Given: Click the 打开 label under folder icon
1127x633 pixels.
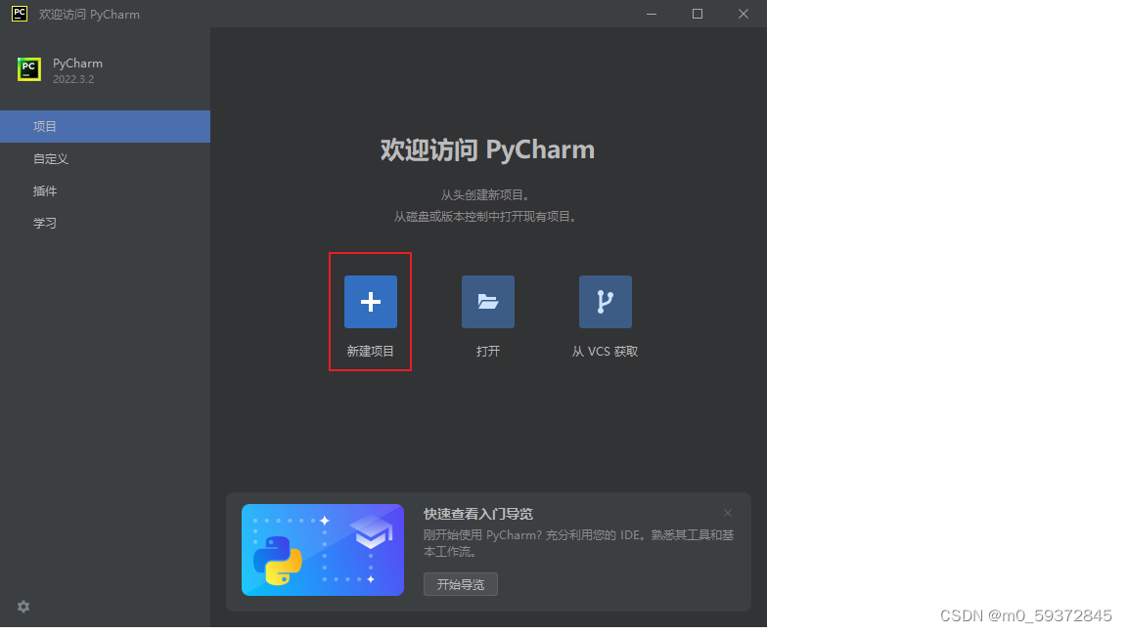Looking at the screenshot, I should pyautogui.click(x=487, y=351).
